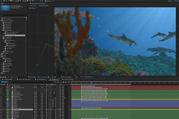Image resolution: width=179 pixels, height=119 pixels.
Task: Create a new folder in Project panel
Action: point(3,77)
